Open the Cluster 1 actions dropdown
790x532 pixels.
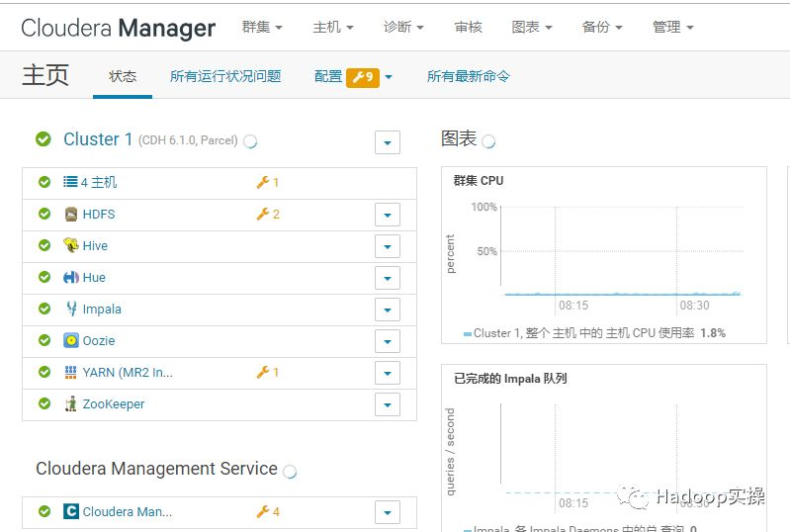click(x=388, y=142)
